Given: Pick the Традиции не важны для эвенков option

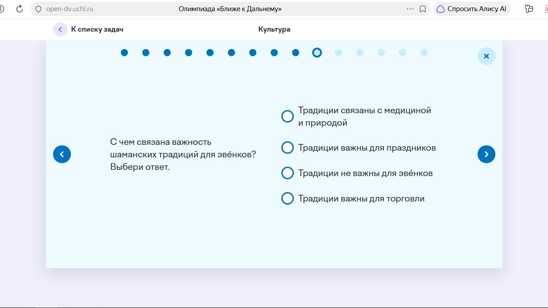Looking at the screenshot, I should point(288,173).
